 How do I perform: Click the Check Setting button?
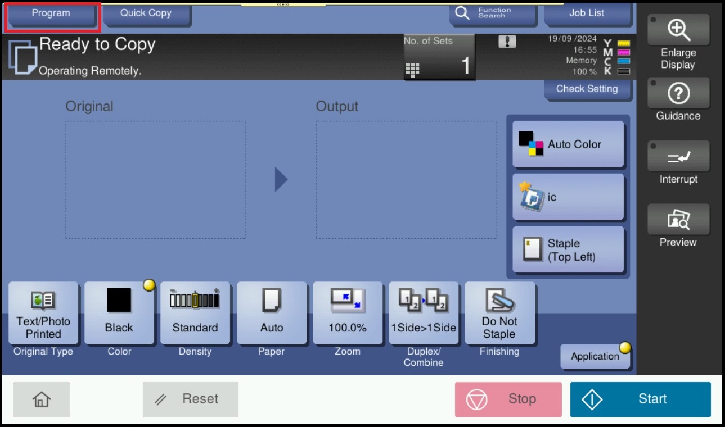(x=587, y=89)
